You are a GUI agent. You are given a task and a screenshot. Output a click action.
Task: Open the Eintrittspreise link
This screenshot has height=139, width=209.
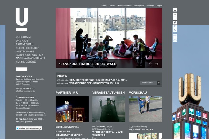click(139, 6)
